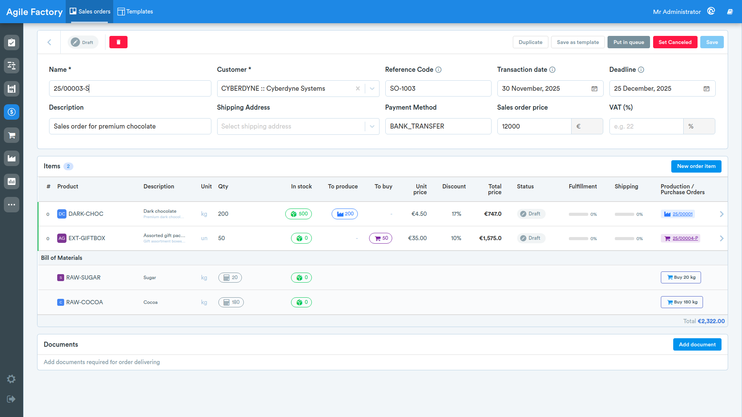Click the logout icon at sidebar bottom

click(x=11, y=399)
